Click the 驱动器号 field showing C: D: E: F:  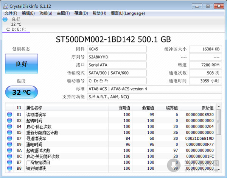(117, 81)
